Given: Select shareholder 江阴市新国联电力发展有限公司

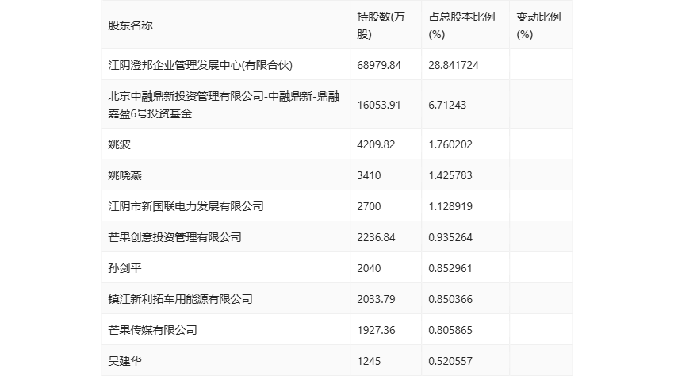Looking at the screenshot, I should [x=186, y=206].
